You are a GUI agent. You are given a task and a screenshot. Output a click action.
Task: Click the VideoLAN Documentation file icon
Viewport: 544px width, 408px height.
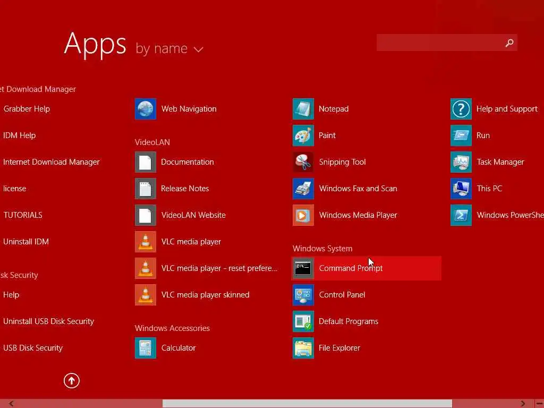point(146,162)
